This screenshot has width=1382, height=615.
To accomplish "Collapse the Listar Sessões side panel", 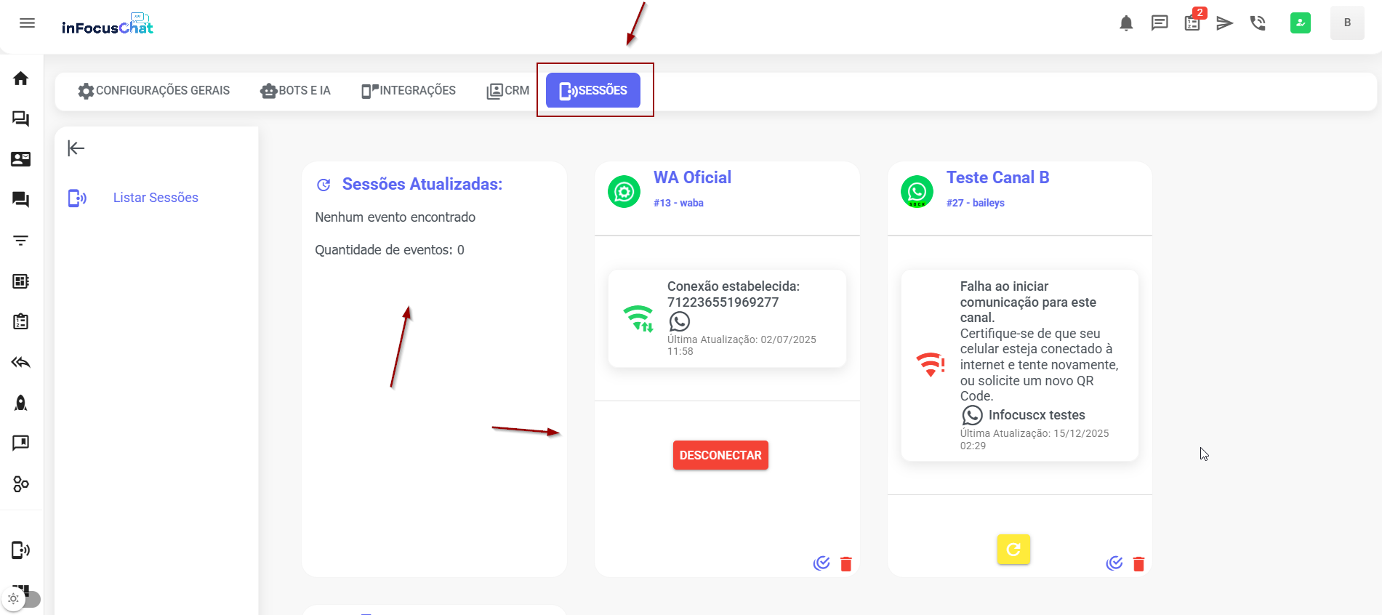I will point(76,148).
